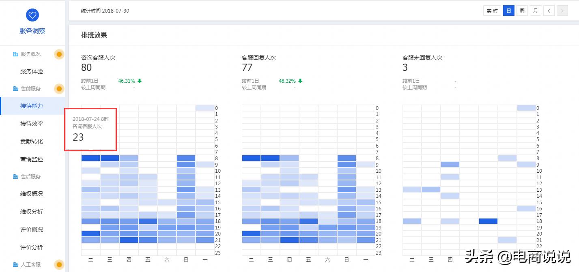Viewport: 579px width, 272px height.
Task: Open 贡献转化 menu item
Action: click(32, 141)
